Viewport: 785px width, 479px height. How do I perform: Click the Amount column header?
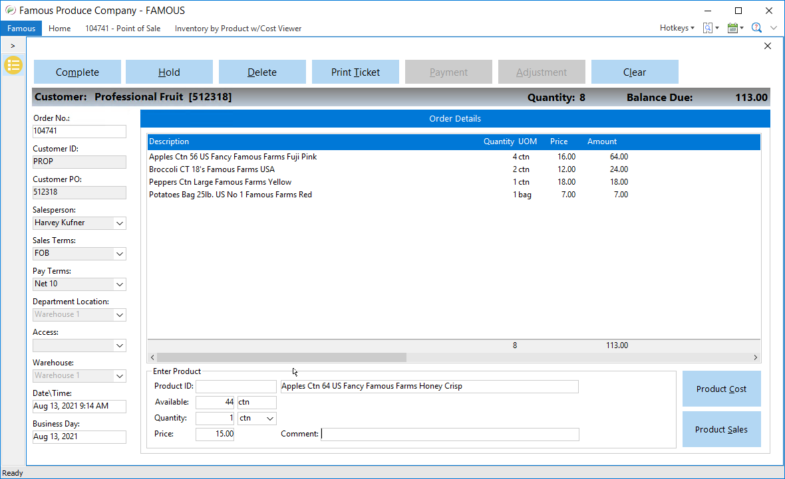click(602, 142)
